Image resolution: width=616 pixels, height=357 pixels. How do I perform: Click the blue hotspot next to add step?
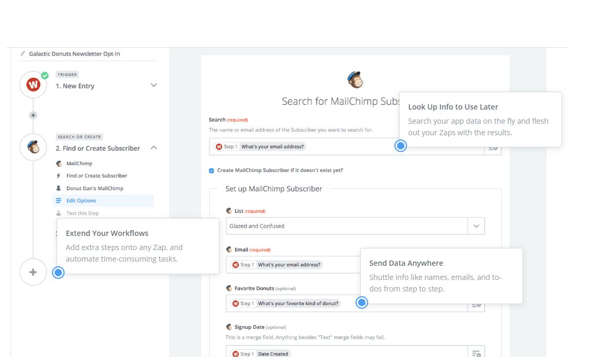pos(58,272)
